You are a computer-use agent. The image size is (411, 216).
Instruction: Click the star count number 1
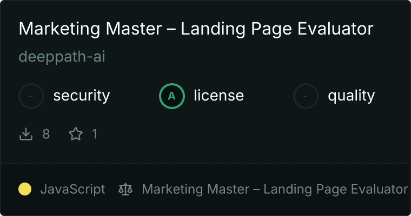pos(95,134)
